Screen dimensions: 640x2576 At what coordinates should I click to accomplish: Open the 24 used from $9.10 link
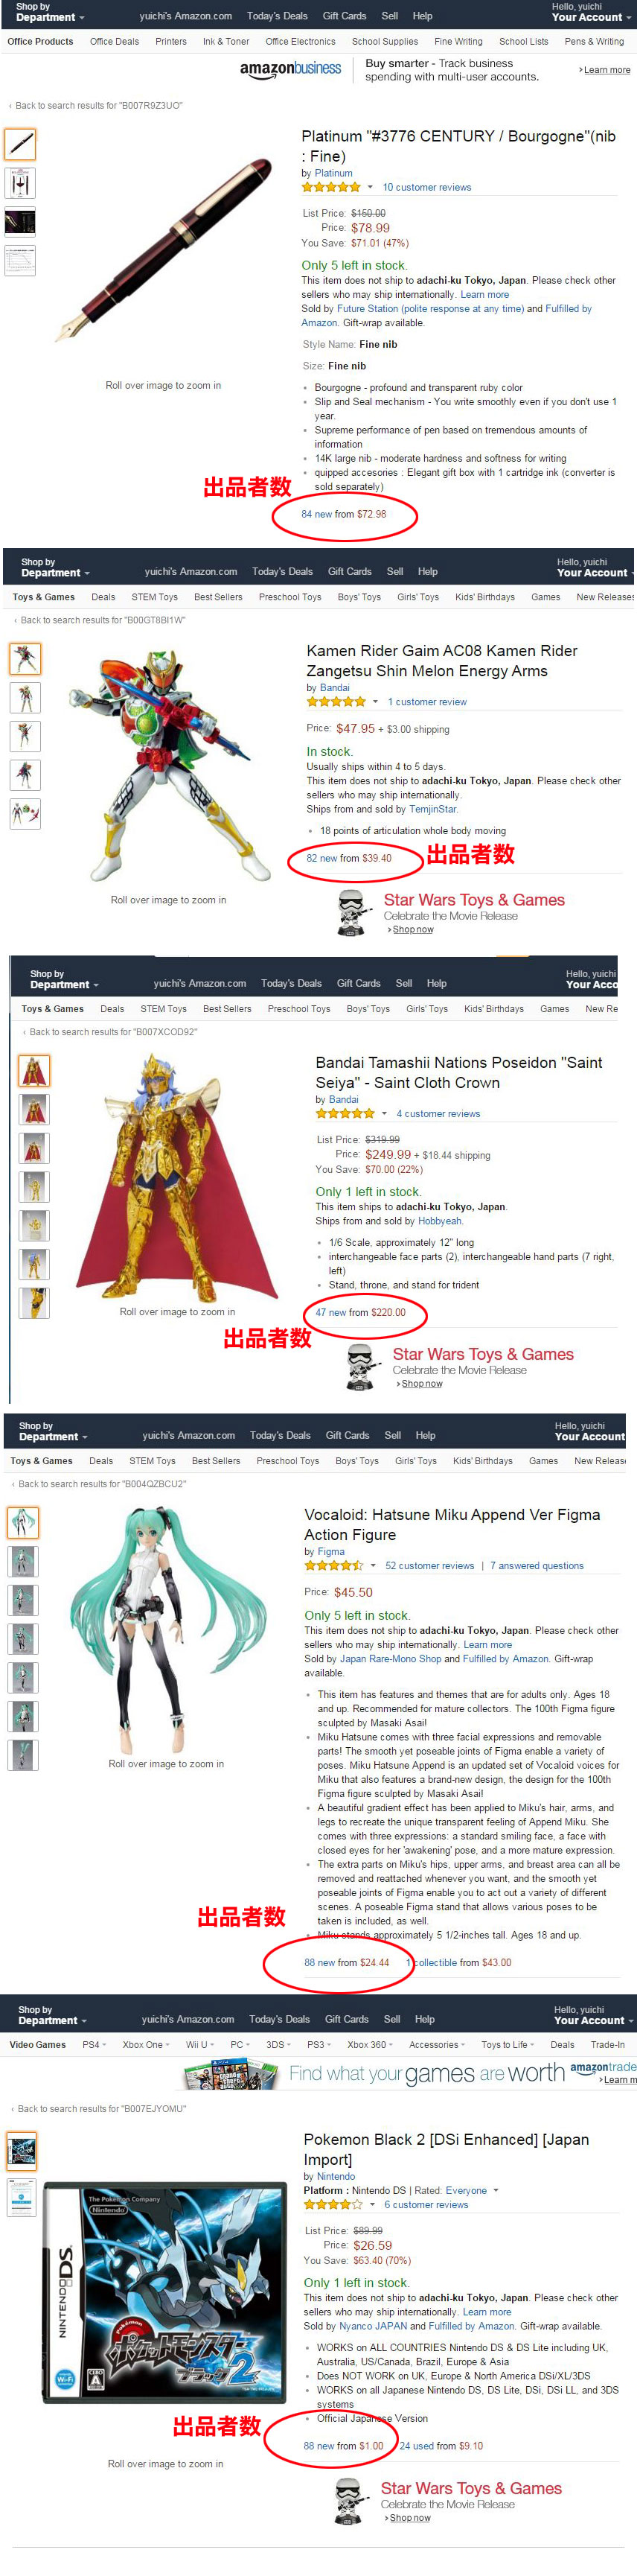(441, 2446)
